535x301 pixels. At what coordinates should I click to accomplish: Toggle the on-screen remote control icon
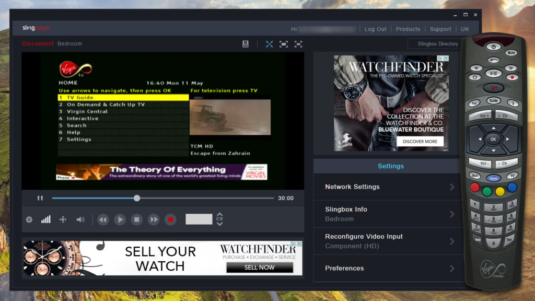(246, 44)
